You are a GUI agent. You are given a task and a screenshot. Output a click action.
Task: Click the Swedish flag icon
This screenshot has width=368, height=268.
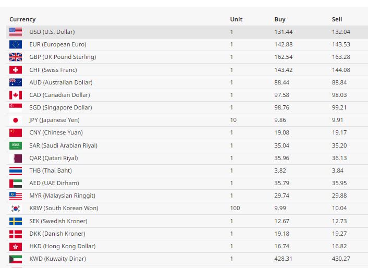click(x=16, y=221)
